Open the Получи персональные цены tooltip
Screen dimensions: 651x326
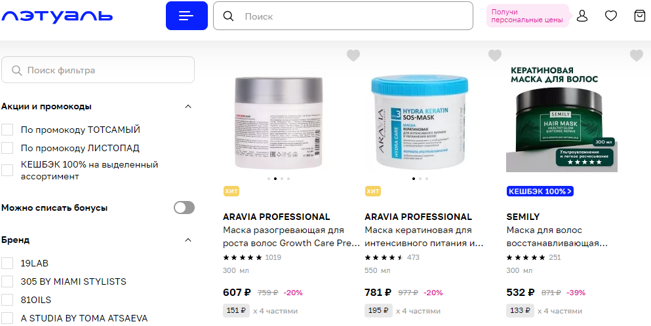pos(527,16)
